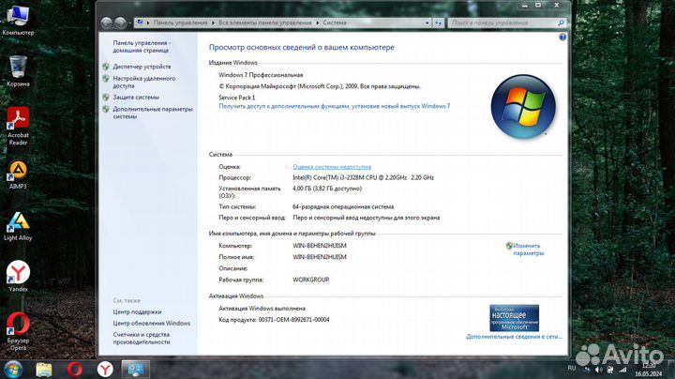Open the Light Alloy desktop shortcut
The image size is (675, 379).
tap(18, 226)
